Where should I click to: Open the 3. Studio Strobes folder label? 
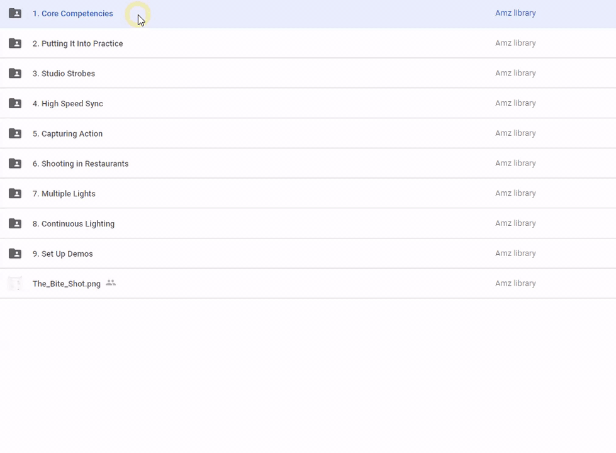tap(64, 74)
